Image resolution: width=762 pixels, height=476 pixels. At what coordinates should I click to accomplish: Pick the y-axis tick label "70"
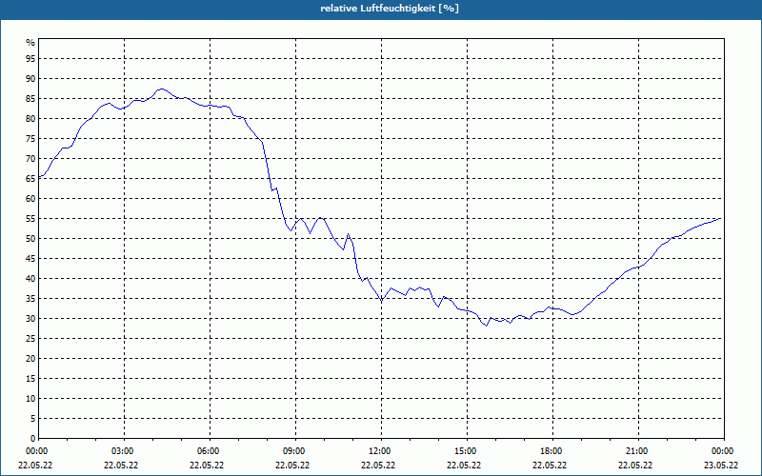click(30, 159)
